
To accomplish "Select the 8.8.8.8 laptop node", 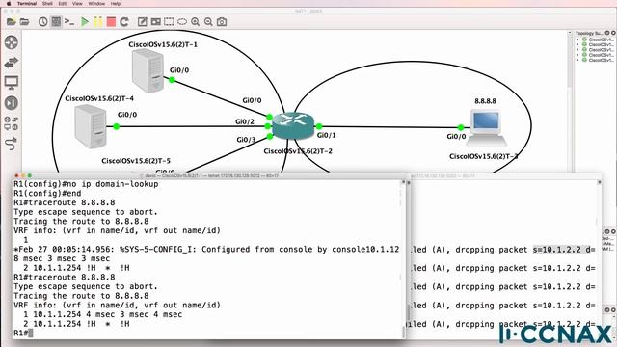I will pos(486,127).
